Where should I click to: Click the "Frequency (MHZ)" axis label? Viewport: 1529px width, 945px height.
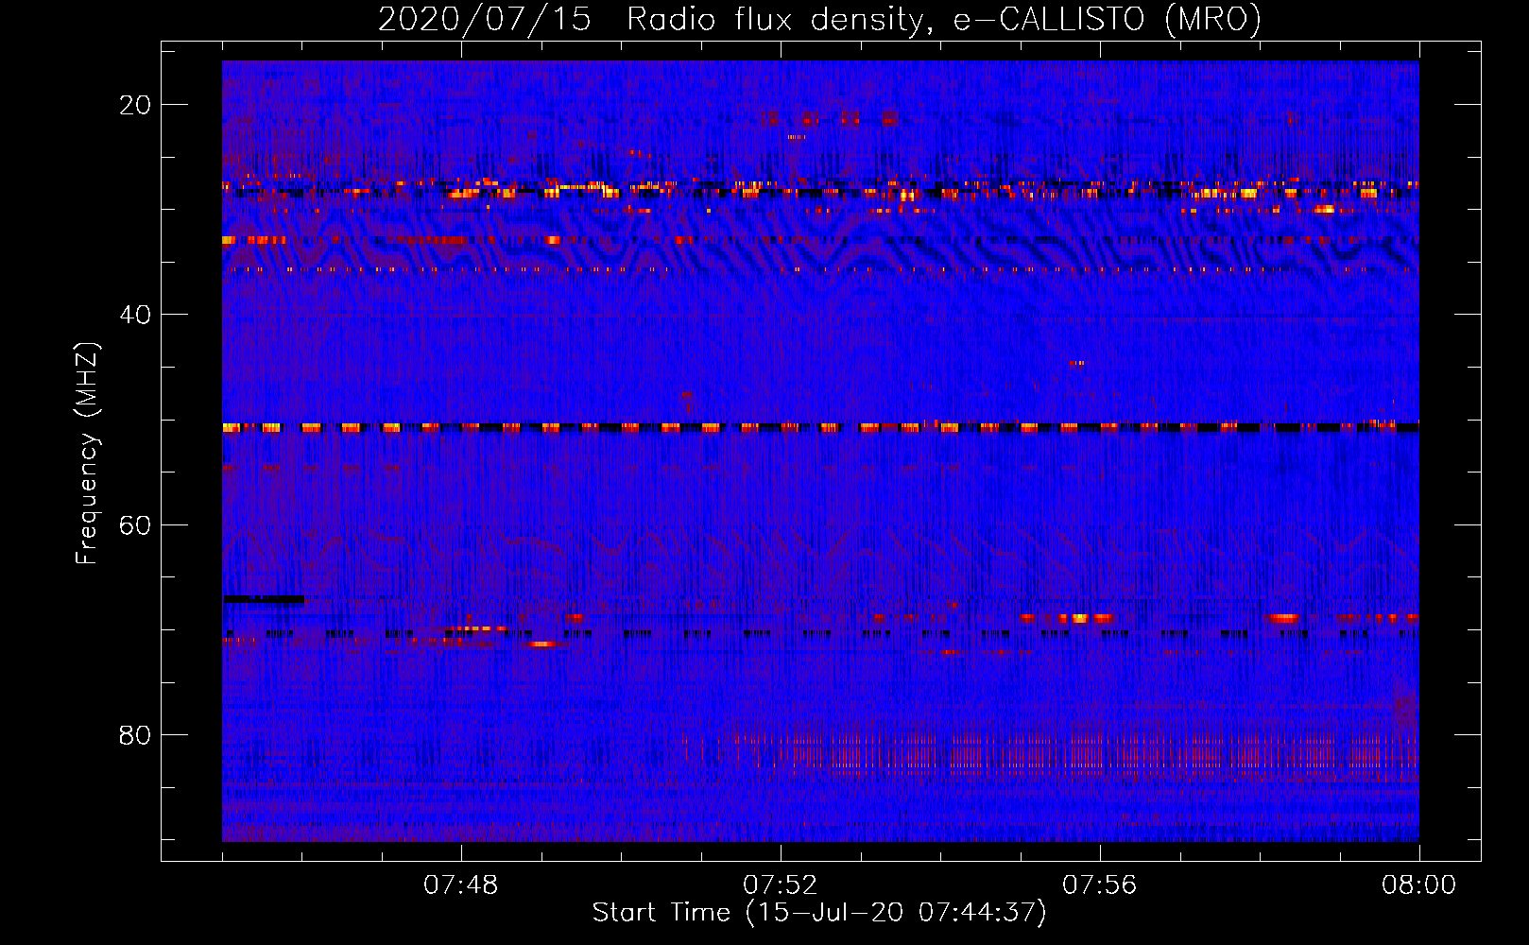87,454
